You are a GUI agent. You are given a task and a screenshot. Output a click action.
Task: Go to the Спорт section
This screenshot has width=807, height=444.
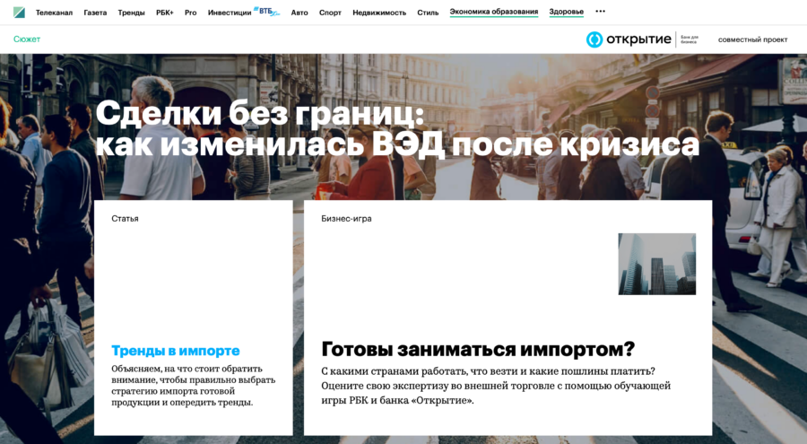(330, 13)
